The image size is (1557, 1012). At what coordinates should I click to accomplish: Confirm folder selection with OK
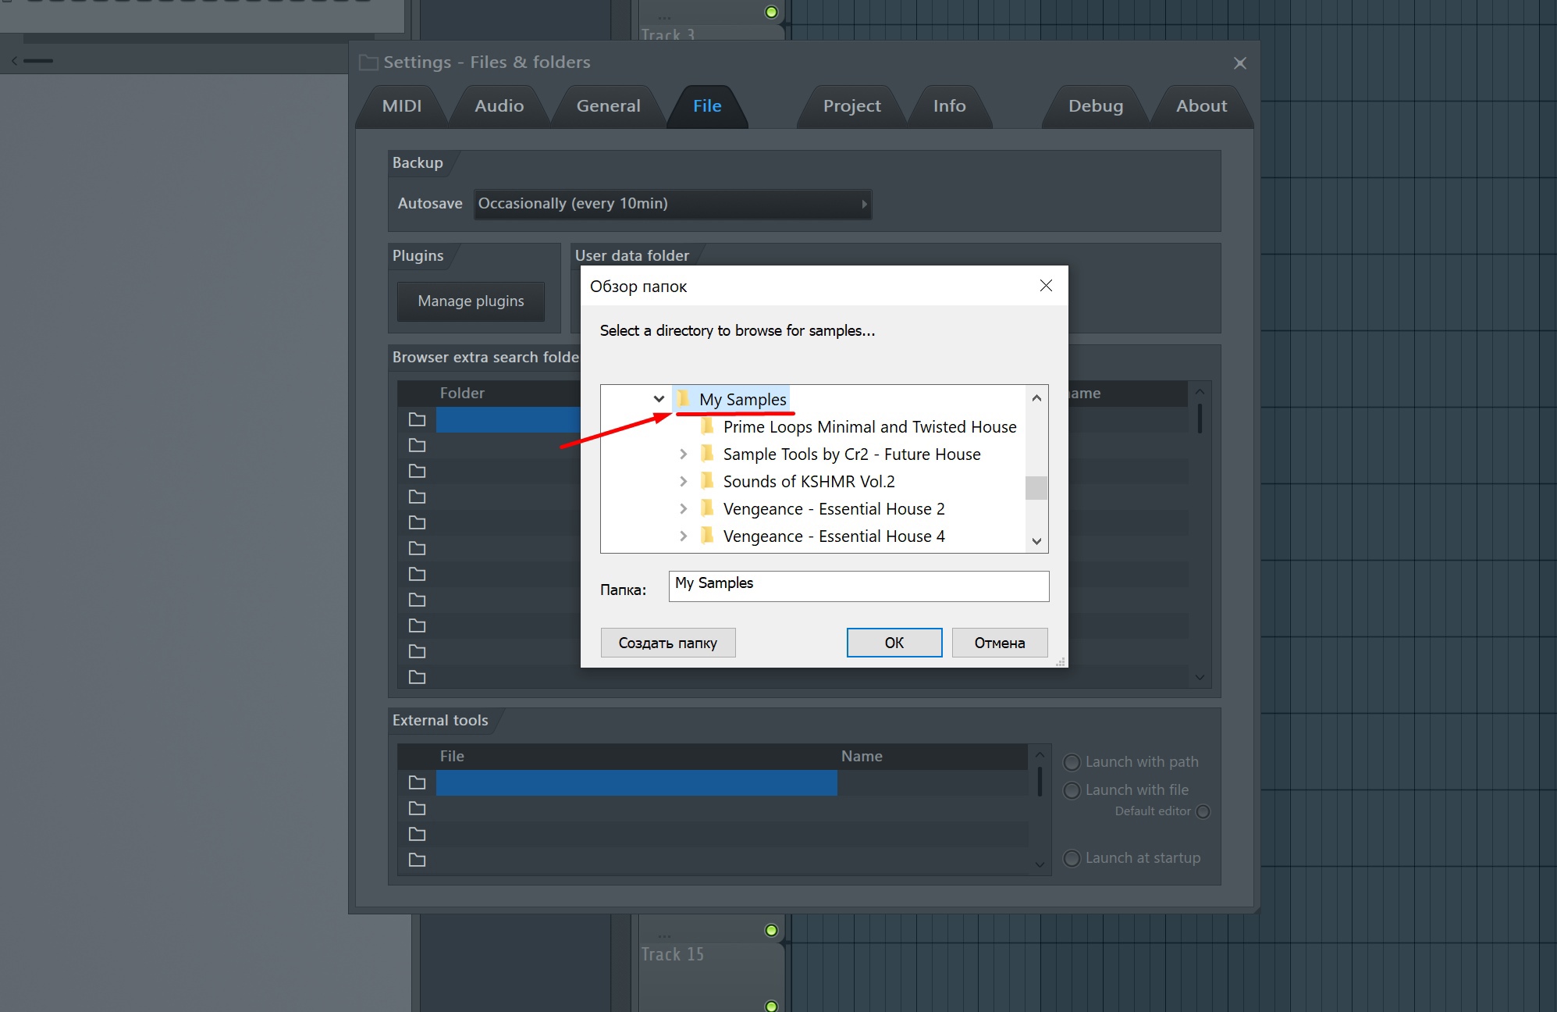[894, 643]
